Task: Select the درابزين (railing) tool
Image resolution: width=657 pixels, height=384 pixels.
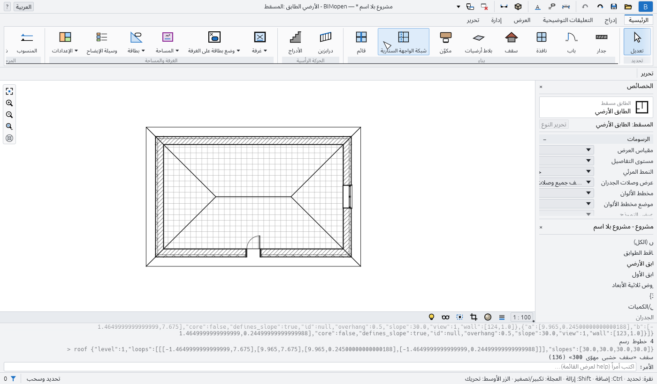Action: [325, 42]
